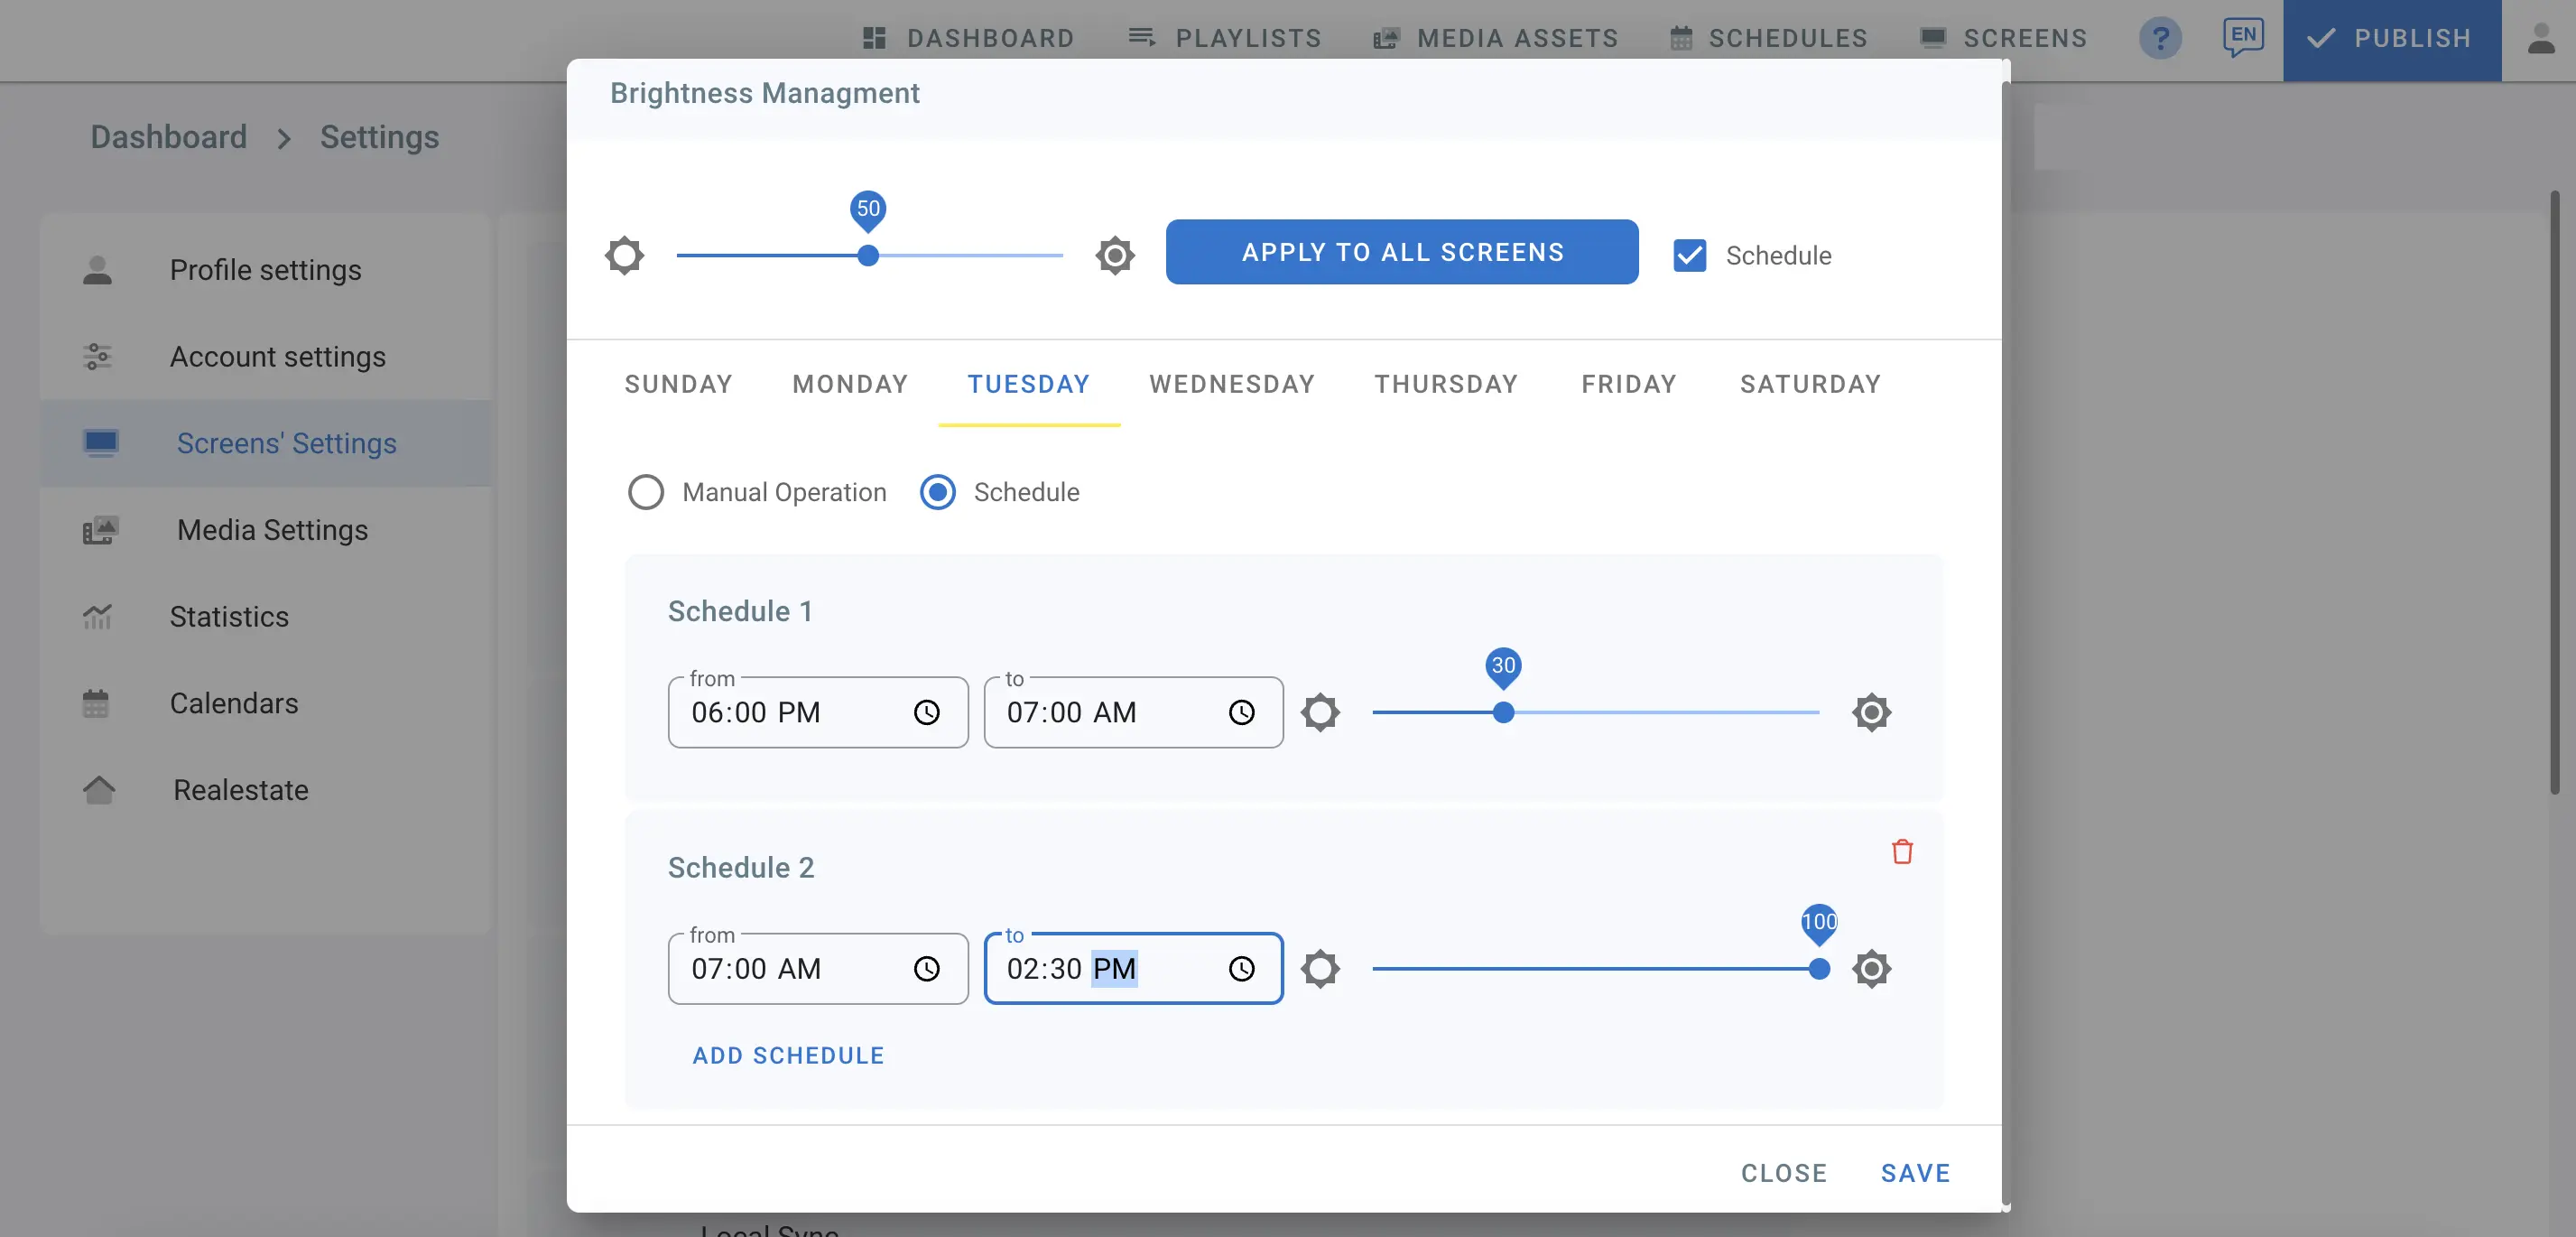Screen dimensions: 2576x1237
Task: Select the Manual Operation radio button
Action: (645, 492)
